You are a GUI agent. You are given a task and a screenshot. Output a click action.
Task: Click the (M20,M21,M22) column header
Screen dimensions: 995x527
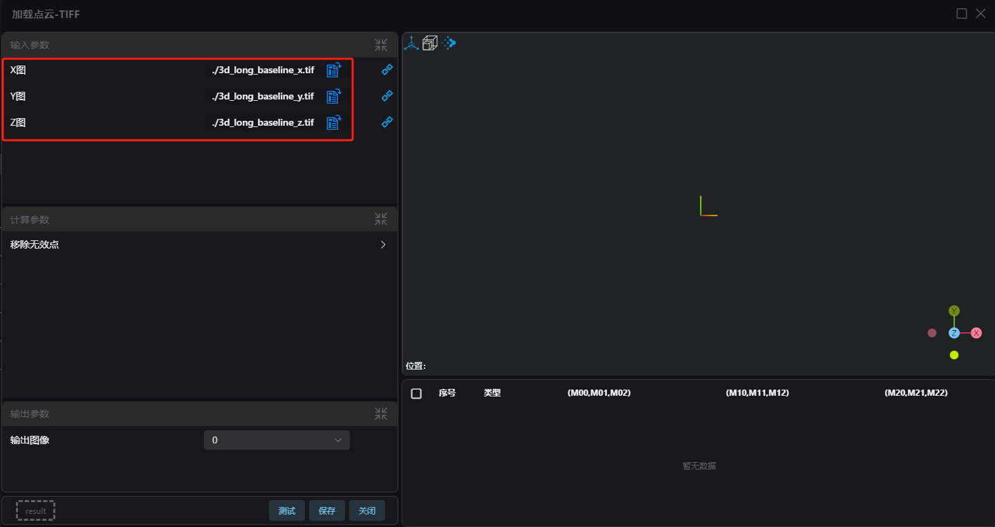tap(916, 393)
